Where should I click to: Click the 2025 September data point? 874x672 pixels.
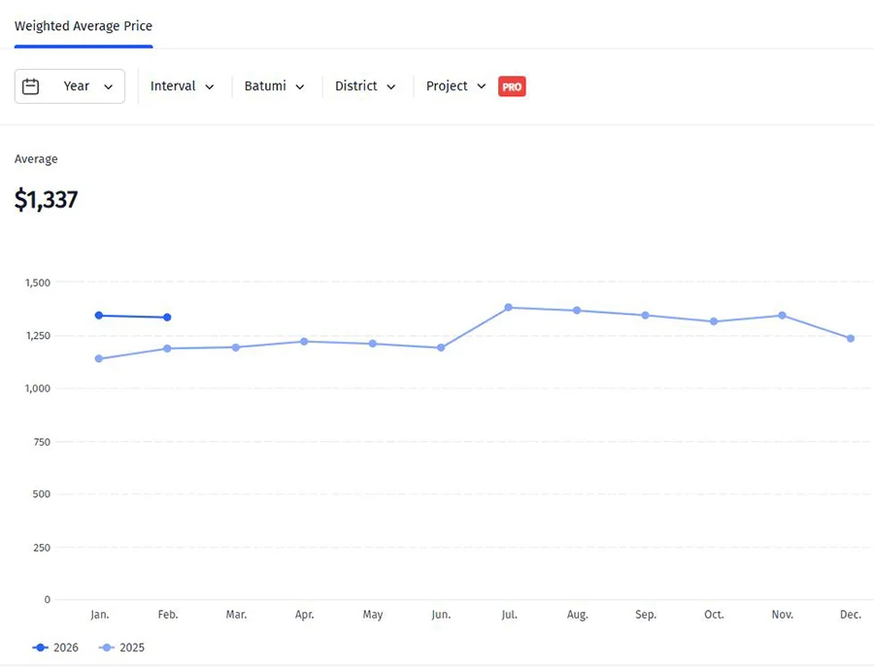point(646,316)
